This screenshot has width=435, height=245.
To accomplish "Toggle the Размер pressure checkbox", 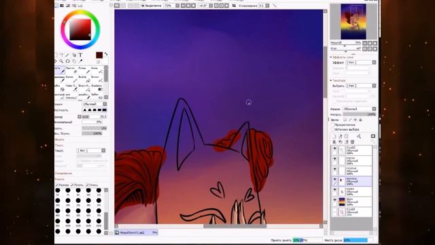I will point(56,185).
